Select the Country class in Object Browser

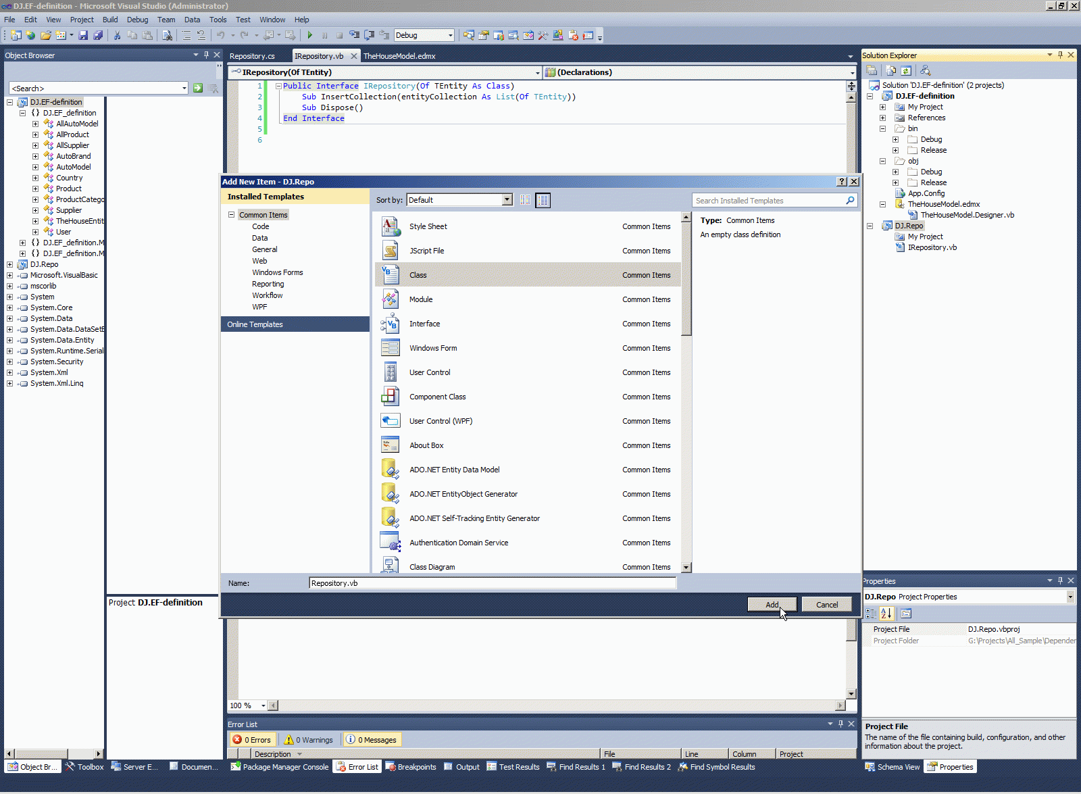point(69,178)
